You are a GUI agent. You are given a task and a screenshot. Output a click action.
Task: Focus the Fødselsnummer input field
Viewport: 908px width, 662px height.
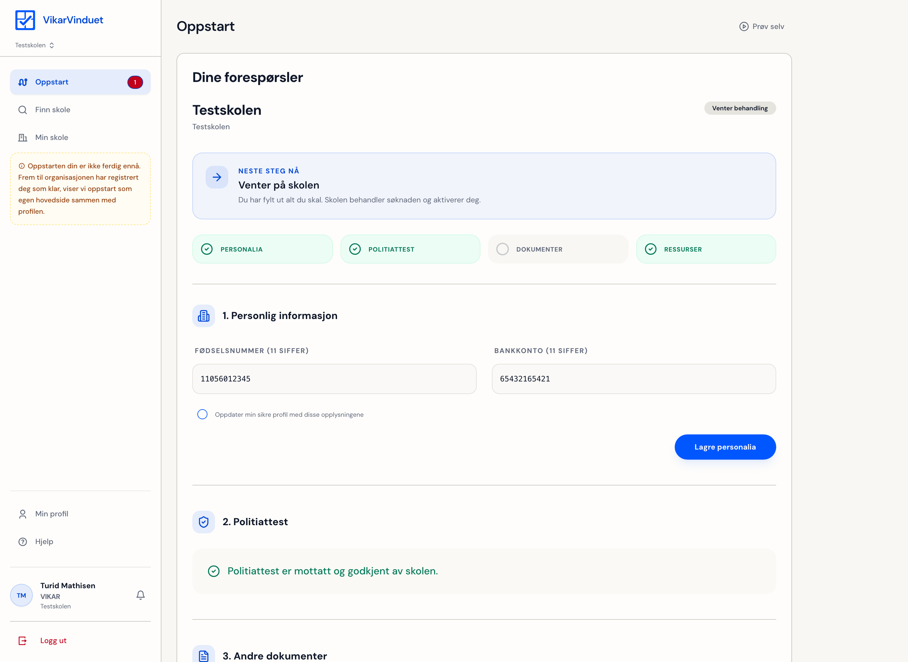(334, 379)
